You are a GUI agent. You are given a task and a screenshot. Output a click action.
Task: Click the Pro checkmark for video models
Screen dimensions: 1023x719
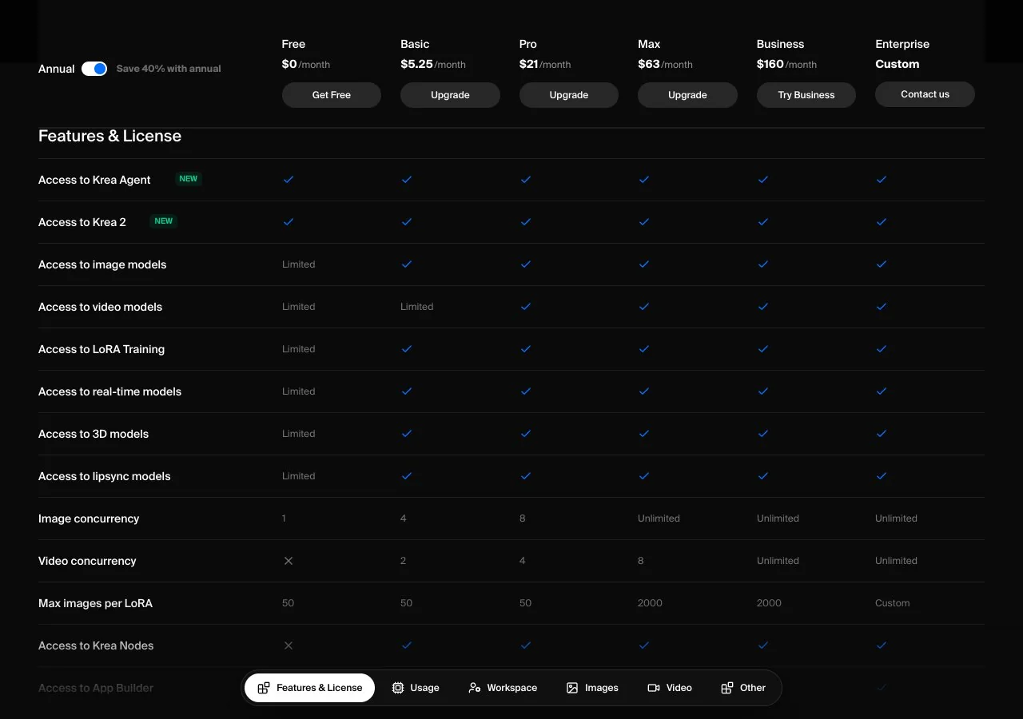coord(526,307)
